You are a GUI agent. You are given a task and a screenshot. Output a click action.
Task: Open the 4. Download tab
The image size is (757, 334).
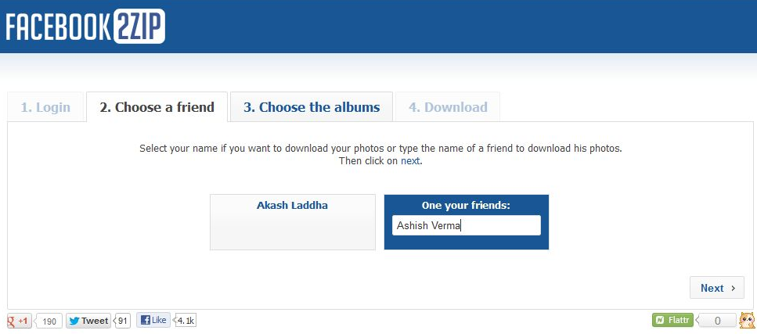pyautogui.click(x=448, y=107)
